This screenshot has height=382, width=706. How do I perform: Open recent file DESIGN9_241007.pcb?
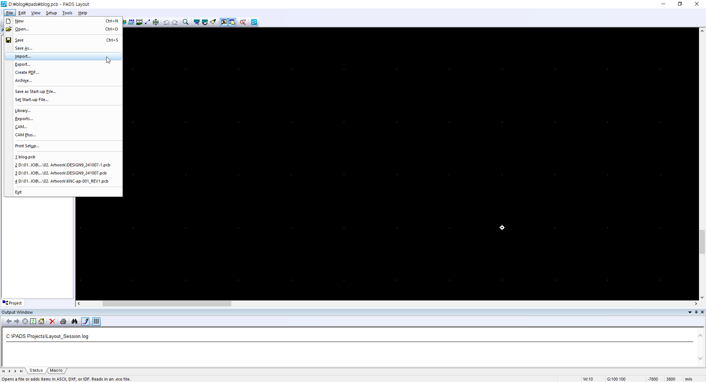pos(63,173)
